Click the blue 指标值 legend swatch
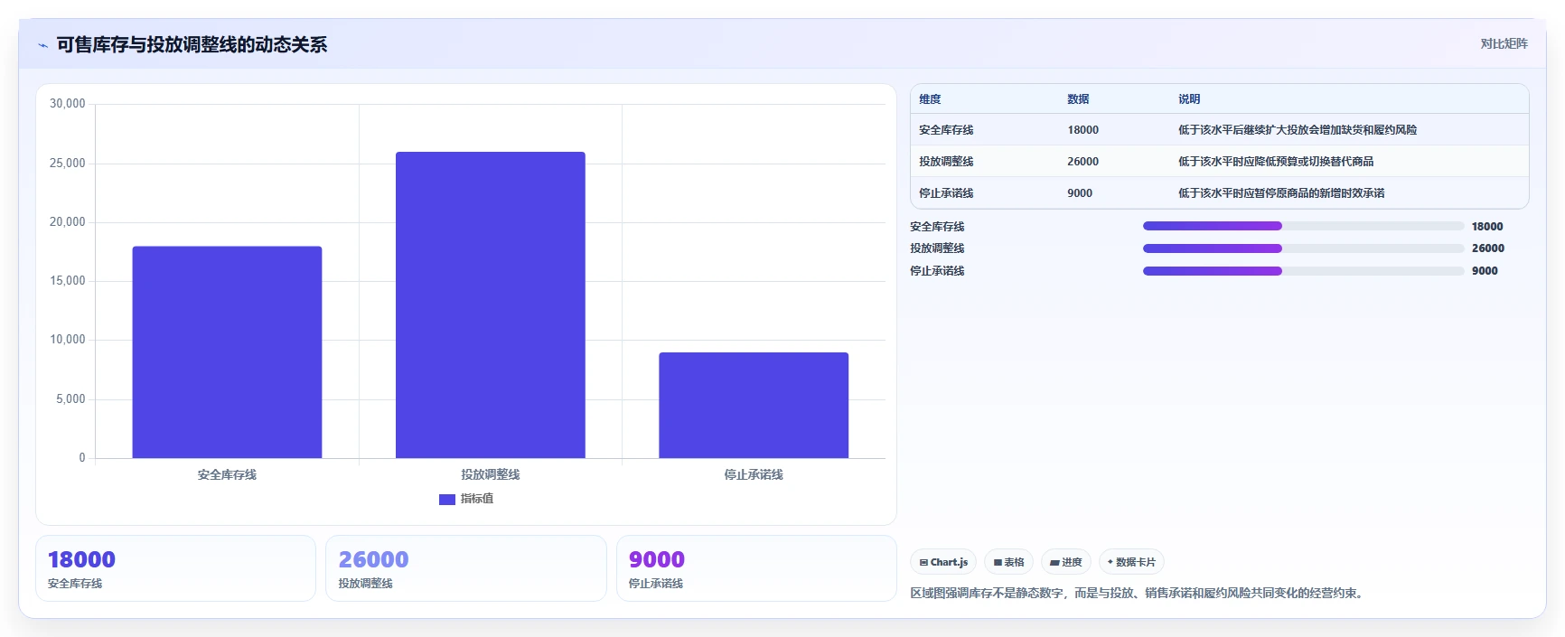1565x637 pixels. point(446,499)
